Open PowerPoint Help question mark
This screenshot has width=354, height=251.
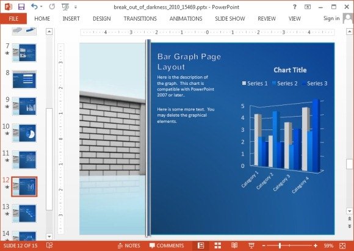coord(294,7)
